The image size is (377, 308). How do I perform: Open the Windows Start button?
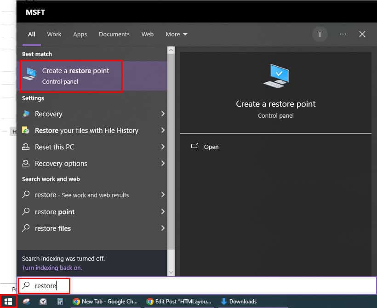pyautogui.click(x=8, y=301)
